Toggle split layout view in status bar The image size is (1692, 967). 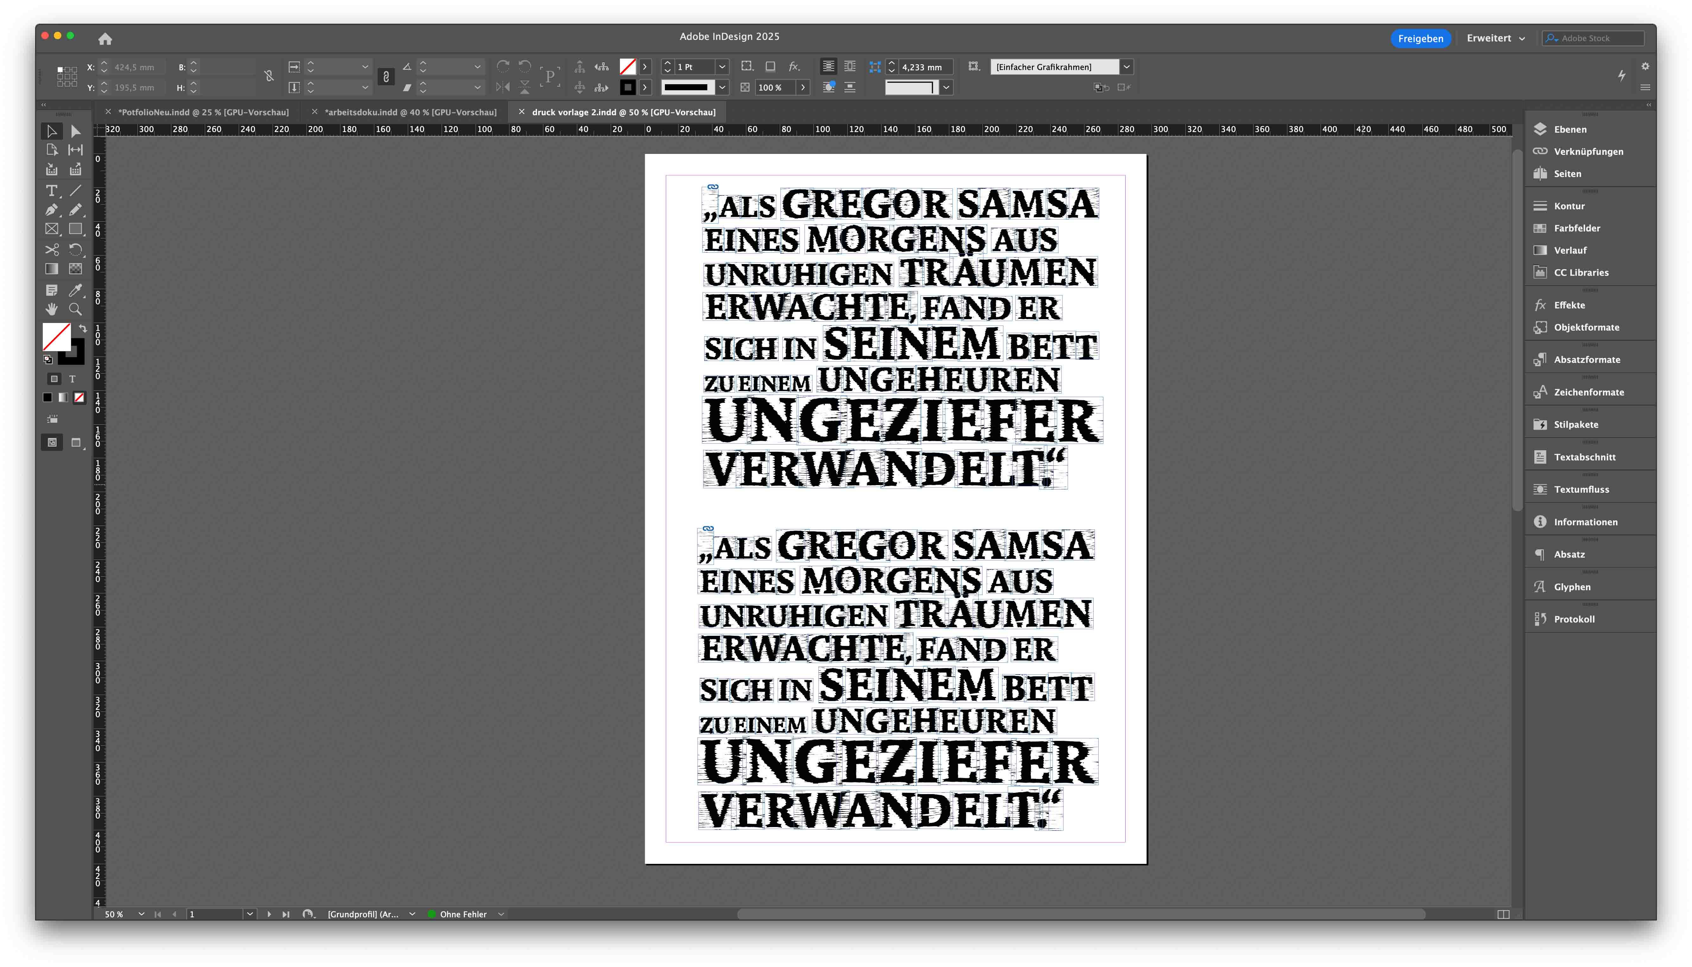(x=1503, y=914)
